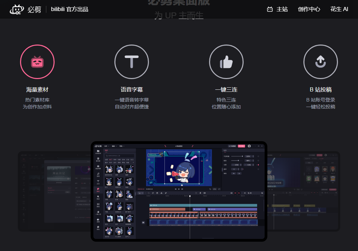Select the teal clip on the top timeline track

click(x=203, y=205)
